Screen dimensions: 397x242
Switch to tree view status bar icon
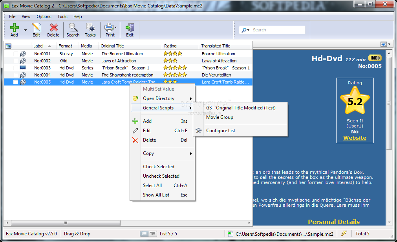153,234
